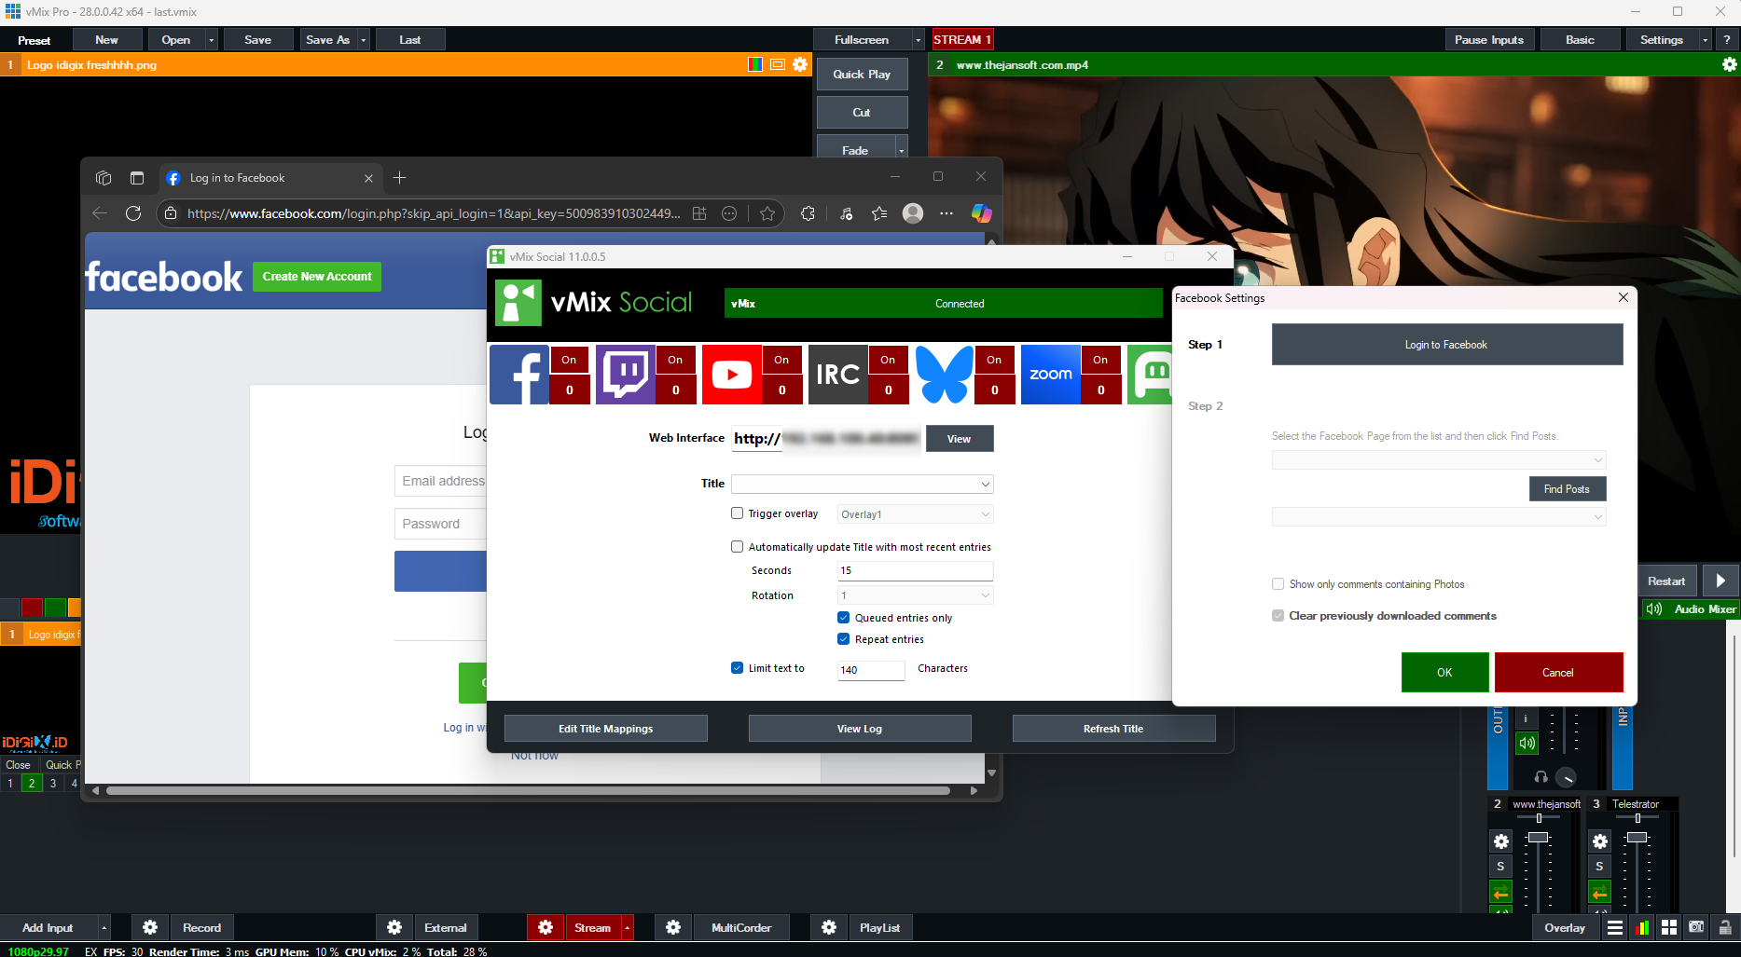Viewport: 1741px width, 957px height.
Task: Open the Rotation dropdown
Action: (916, 595)
